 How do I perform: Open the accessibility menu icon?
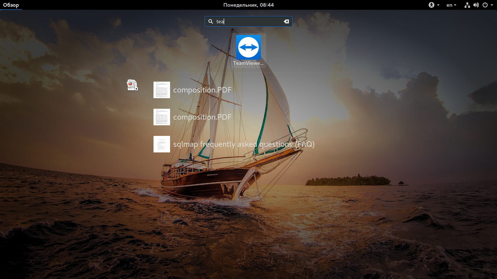[431, 5]
